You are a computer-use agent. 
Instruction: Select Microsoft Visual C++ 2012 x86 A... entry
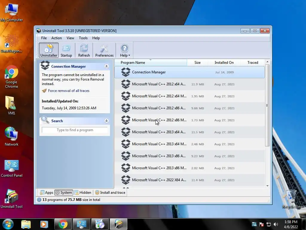point(189,108)
